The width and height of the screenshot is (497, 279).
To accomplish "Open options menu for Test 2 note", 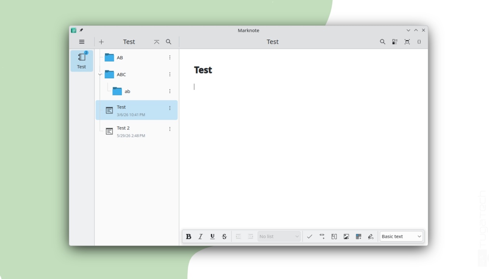I will click(170, 129).
